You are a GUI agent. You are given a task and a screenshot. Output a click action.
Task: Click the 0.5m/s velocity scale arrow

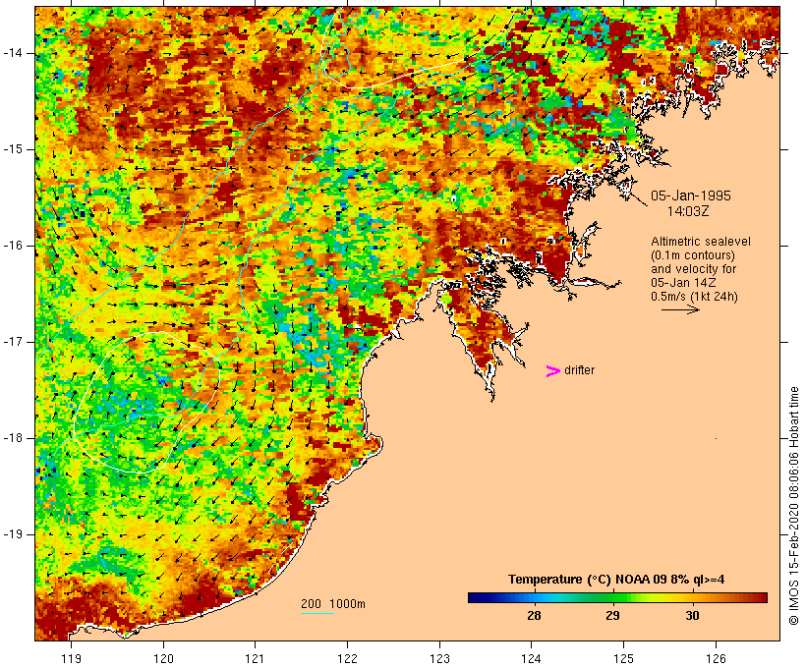[680, 309]
